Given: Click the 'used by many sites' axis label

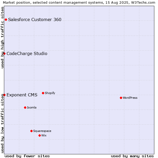Looking at the screenshot, I should [x=132, y=156].
